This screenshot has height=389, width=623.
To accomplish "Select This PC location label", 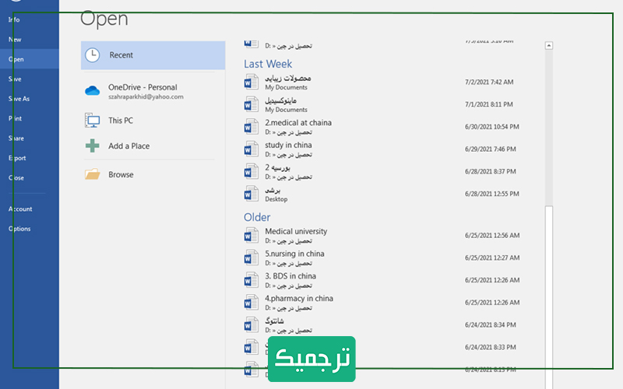I will 121,121.
